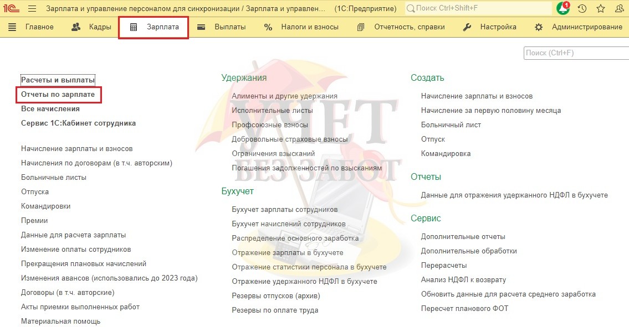Viewport: 629px width, 327px height.
Task: Open Все начисления
Action: point(50,108)
